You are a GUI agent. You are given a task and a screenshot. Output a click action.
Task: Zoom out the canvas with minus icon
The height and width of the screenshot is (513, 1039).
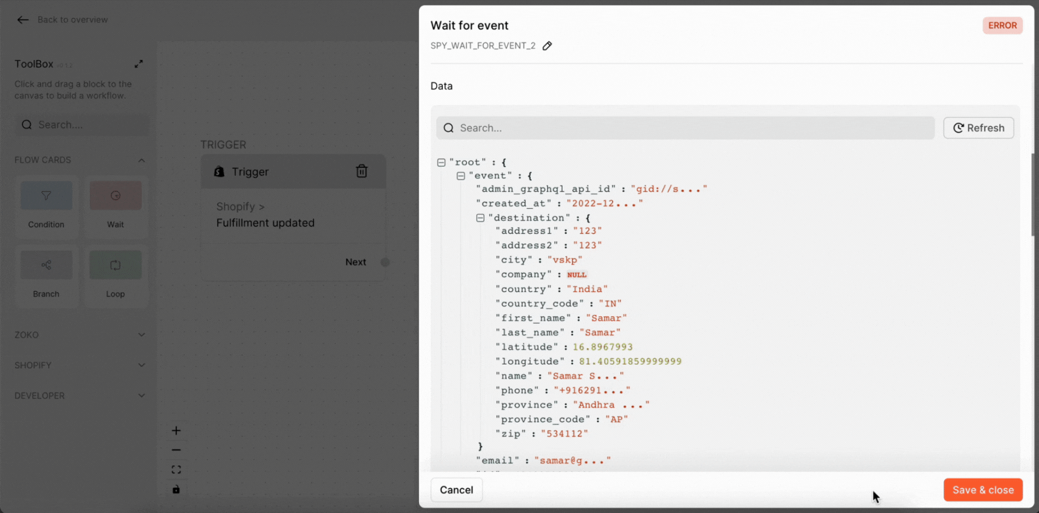176,450
